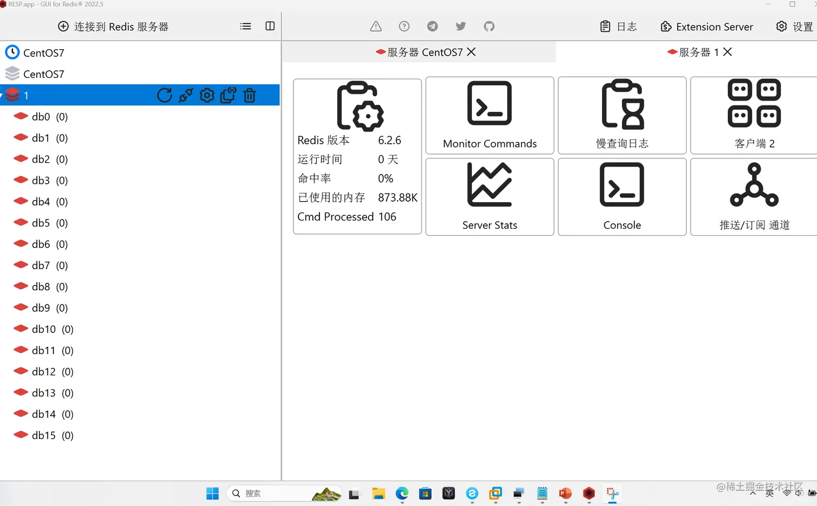The height and width of the screenshot is (506, 817).
Task: Click the taskbar 搜索 search box
Action: click(285, 494)
